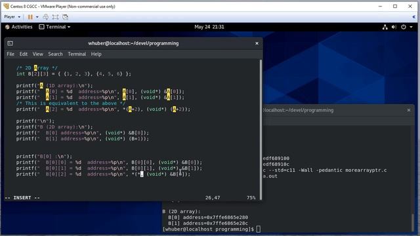Click the 'int B[2][3]' declaration line
Viewport: 420px width, 236px height.
(73, 74)
